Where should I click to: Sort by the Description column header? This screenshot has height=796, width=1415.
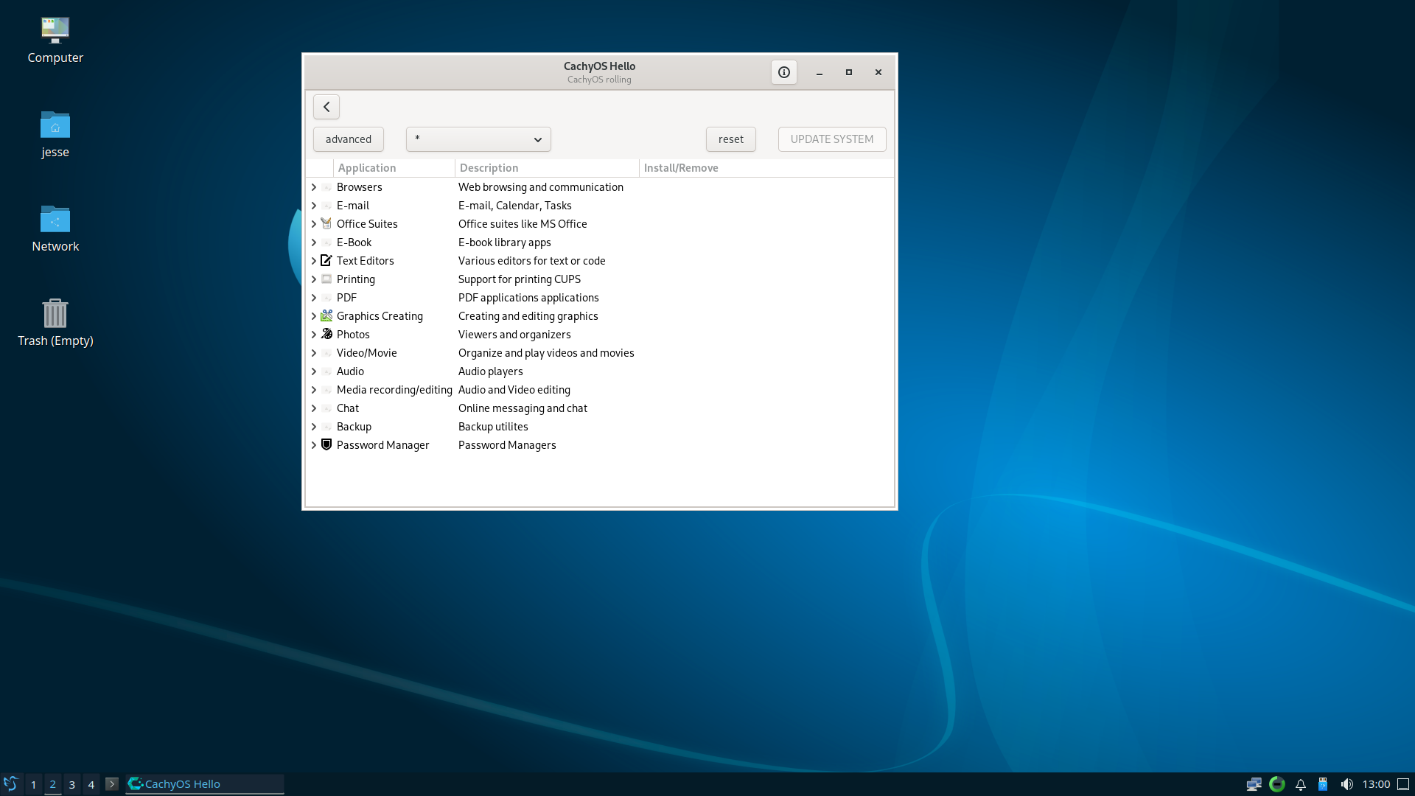click(547, 168)
